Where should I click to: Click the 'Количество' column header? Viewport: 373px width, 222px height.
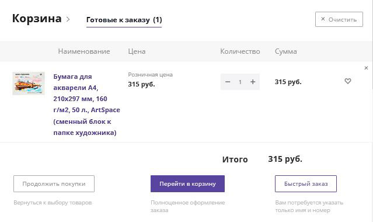240,51
